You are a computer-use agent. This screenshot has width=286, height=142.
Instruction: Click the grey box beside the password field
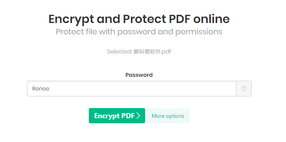[244, 89]
